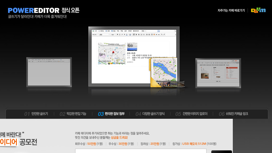Open the Daum logo link
Viewport: 272px width, 153px height.
pos(258,10)
